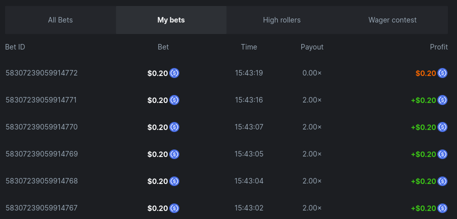Click bet coin icon in 15:43:02 row
This screenshot has width=457, height=219.
click(x=174, y=208)
